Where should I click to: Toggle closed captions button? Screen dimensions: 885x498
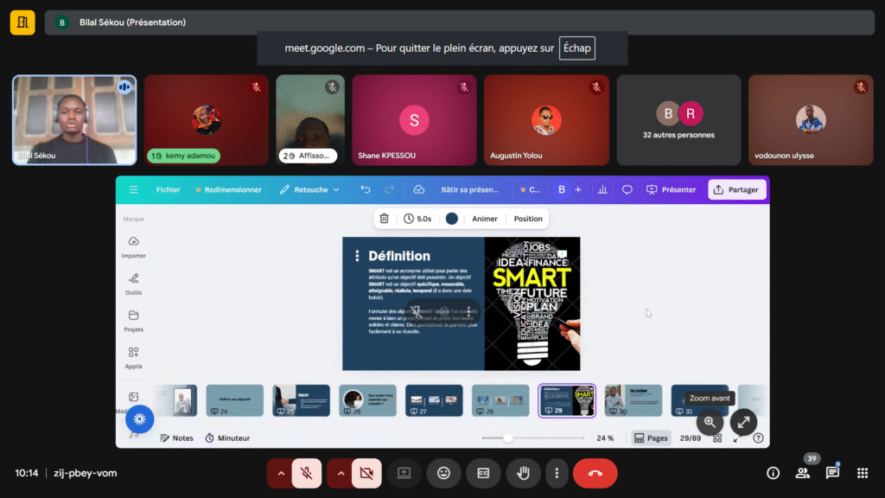pyautogui.click(x=483, y=473)
